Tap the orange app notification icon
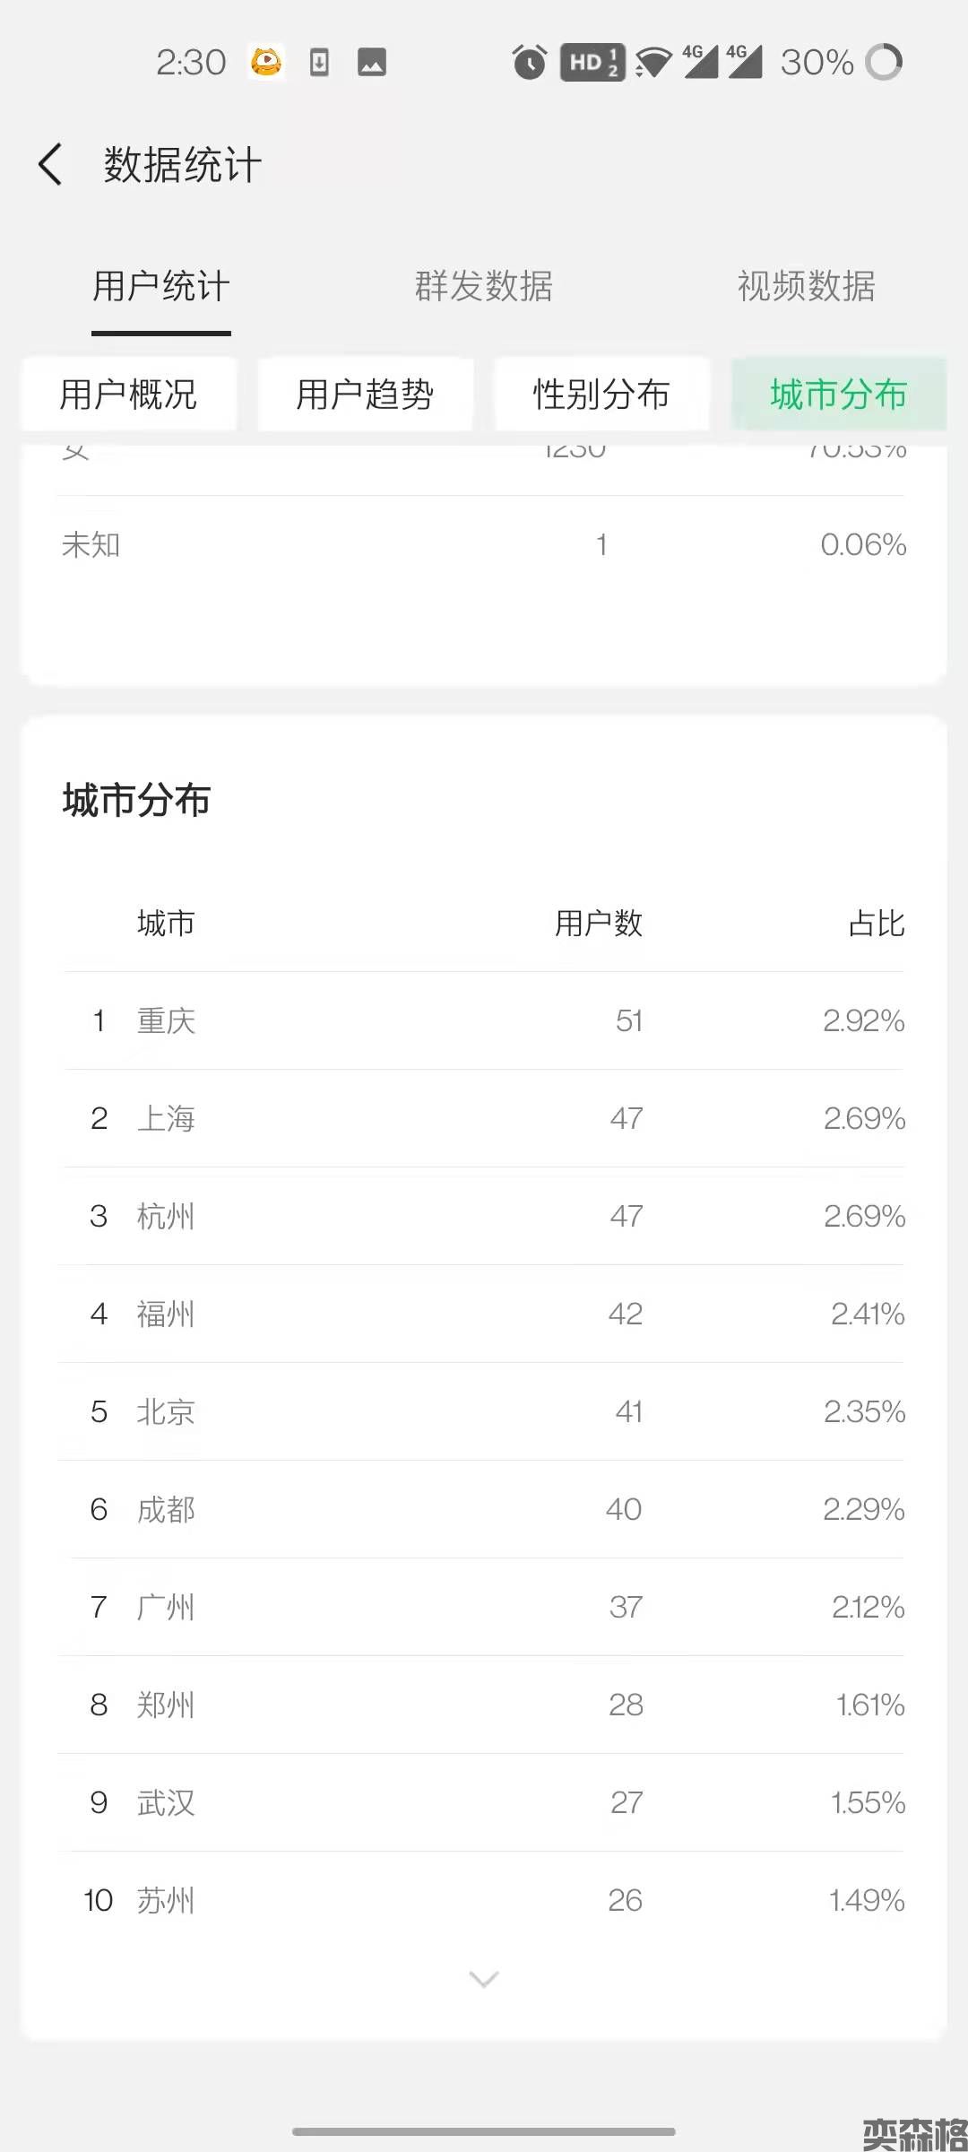968x2152 pixels. [266, 62]
